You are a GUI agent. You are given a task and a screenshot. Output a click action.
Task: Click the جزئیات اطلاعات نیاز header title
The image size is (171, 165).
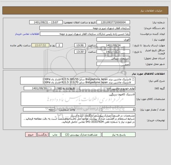pos(151,11)
